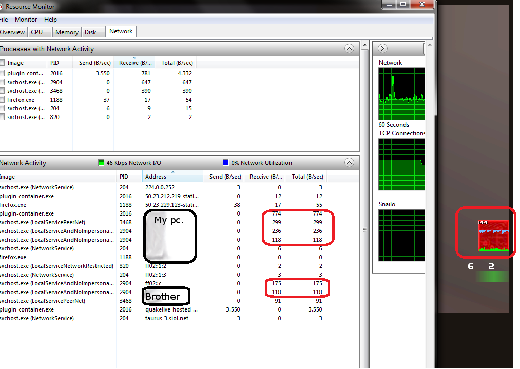
Task: Tick the plugin-container process checkbox
Action: point(2,73)
